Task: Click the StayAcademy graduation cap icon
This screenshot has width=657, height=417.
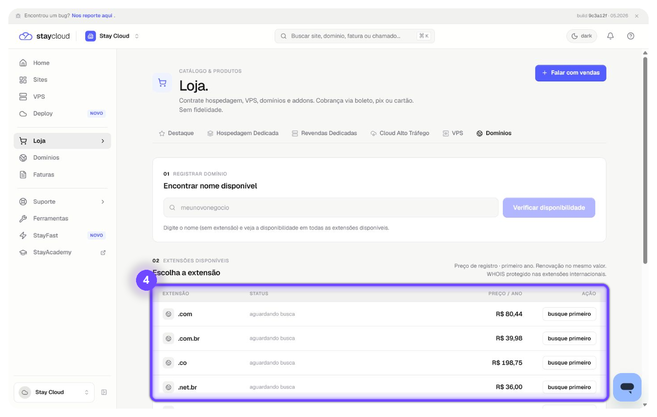Action: 23,253
